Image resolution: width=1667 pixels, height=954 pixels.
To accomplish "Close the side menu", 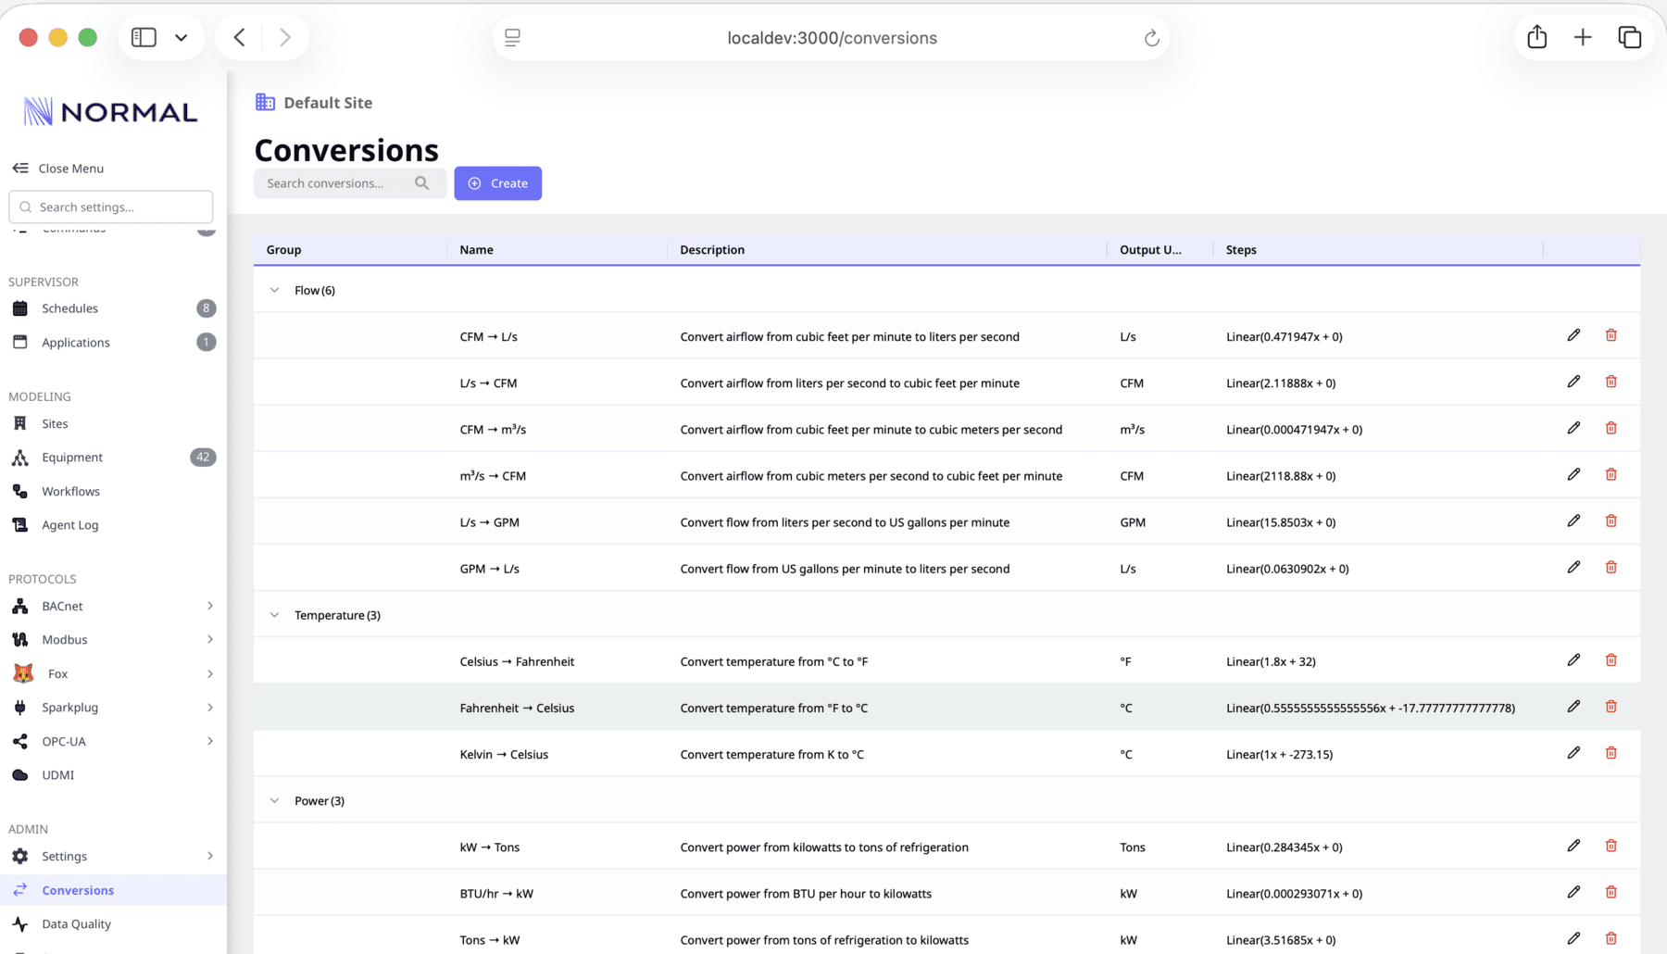I will [57, 169].
